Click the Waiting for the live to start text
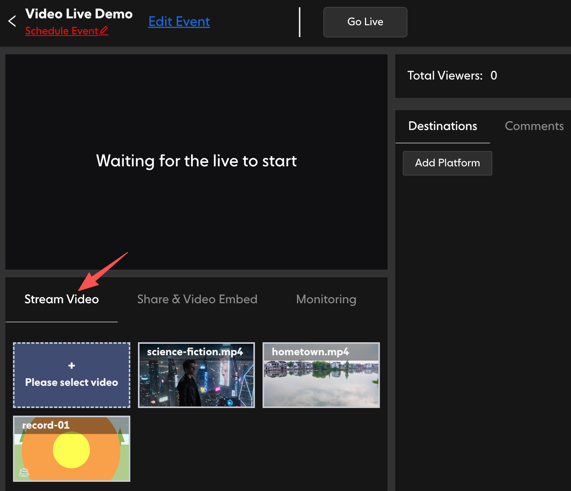The width and height of the screenshot is (571, 491). 196,161
